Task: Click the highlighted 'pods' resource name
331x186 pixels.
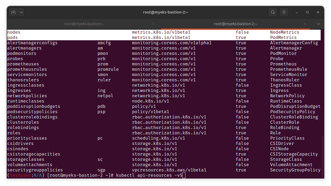Action: pos(12,37)
